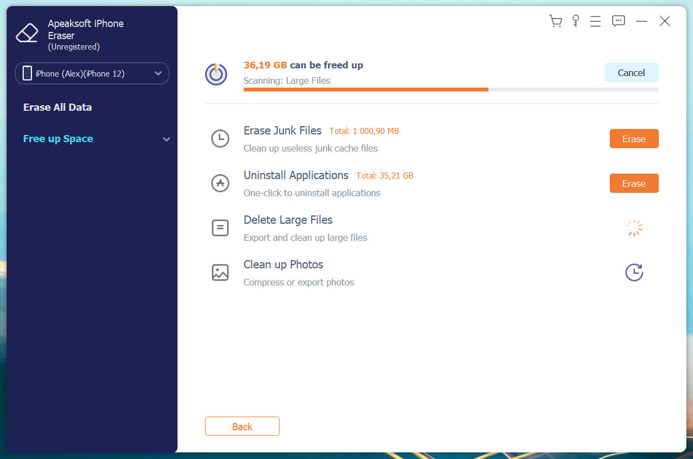Click the Delete Large Files title
Viewport: 693px width, 459px height.
click(288, 220)
